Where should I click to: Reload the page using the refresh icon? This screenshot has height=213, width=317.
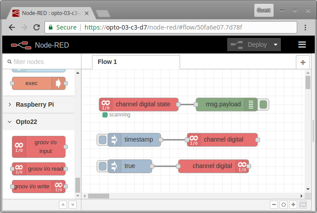pyautogui.click(x=37, y=27)
